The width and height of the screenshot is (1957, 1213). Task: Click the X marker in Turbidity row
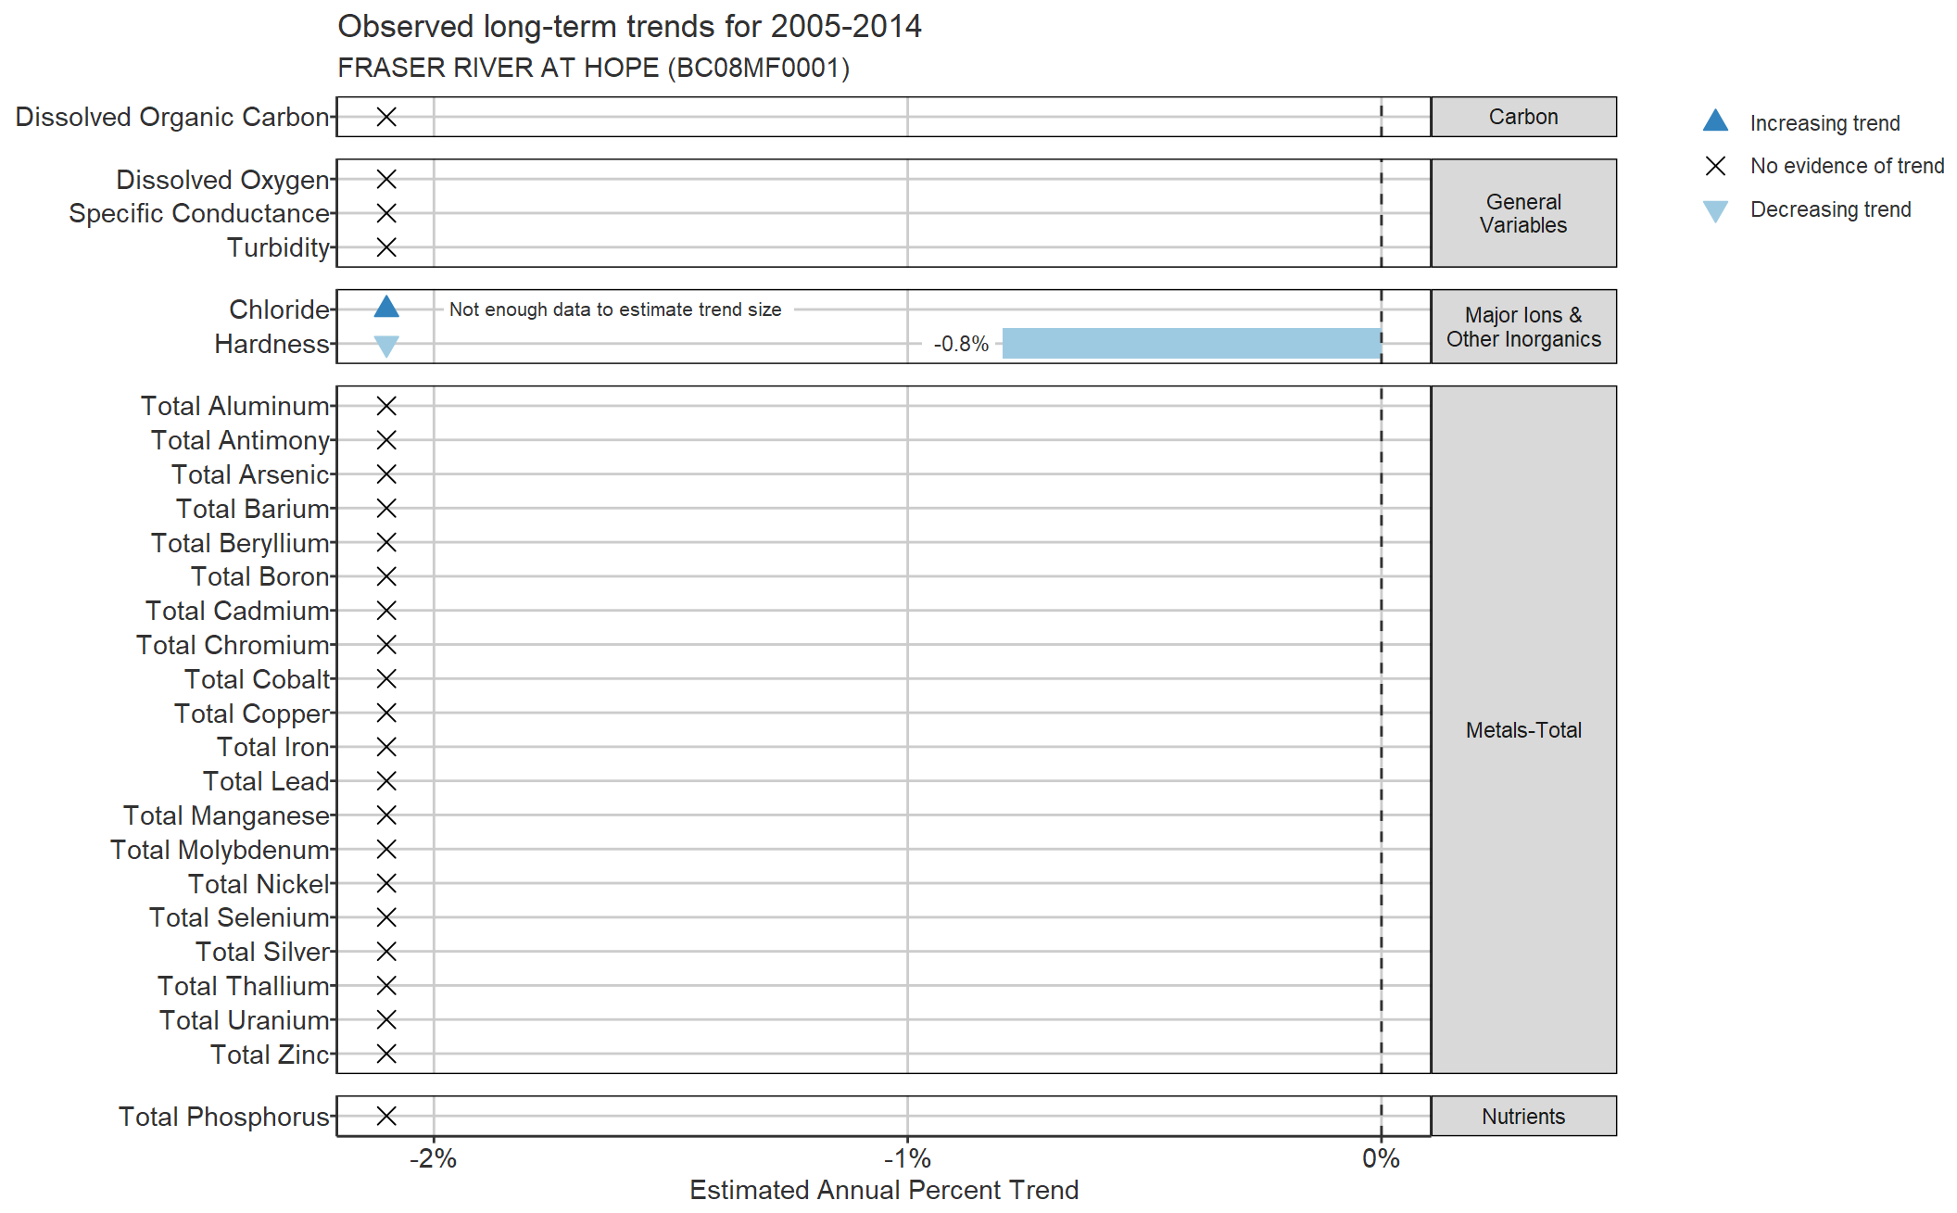[386, 247]
